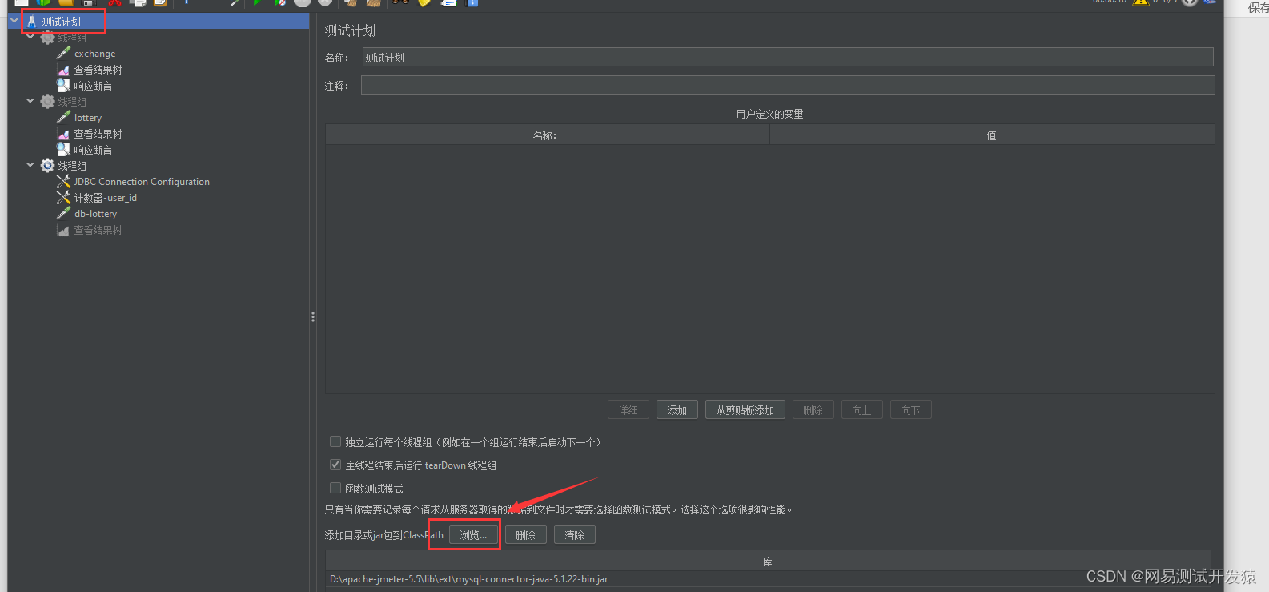Select the 测试计划 flask icon in tree
This screenshot has width=1269, height=592.
[31, 22]
